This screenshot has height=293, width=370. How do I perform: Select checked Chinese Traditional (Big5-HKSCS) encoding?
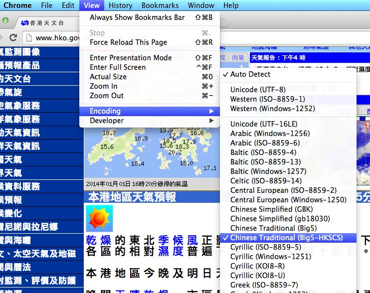point(288,238)
